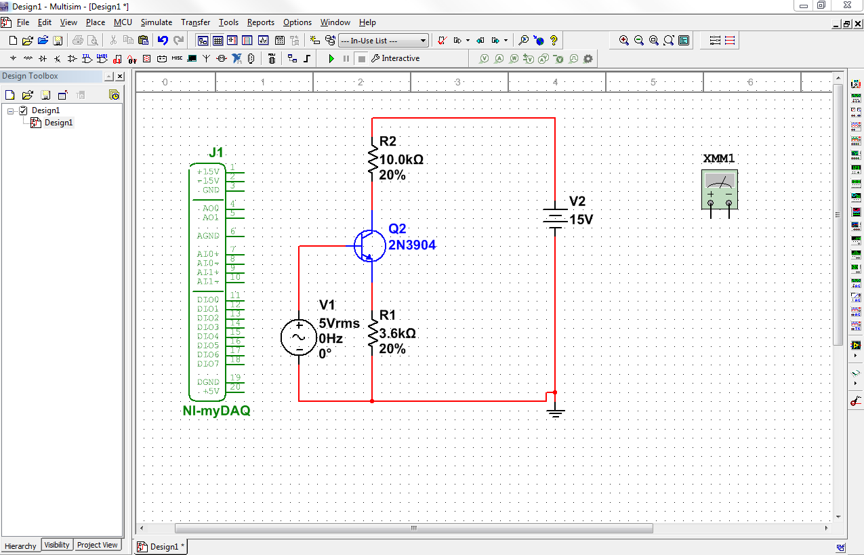
Task: Open the Reports menu
Action: [x=261, y=22]
